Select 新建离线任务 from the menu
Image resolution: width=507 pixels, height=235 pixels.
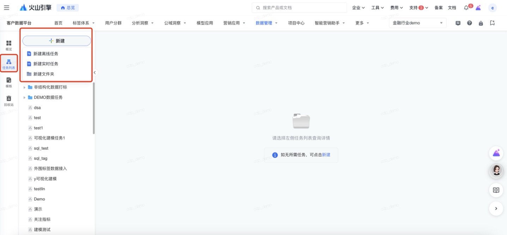click(x=45, y=54)
